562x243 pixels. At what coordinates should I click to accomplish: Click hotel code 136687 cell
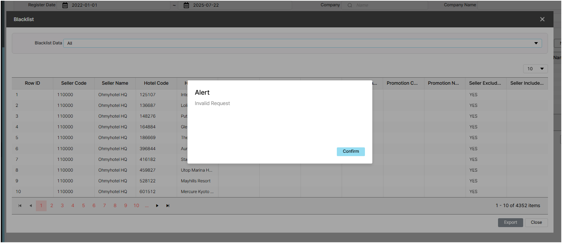click(x=156, y=105)
